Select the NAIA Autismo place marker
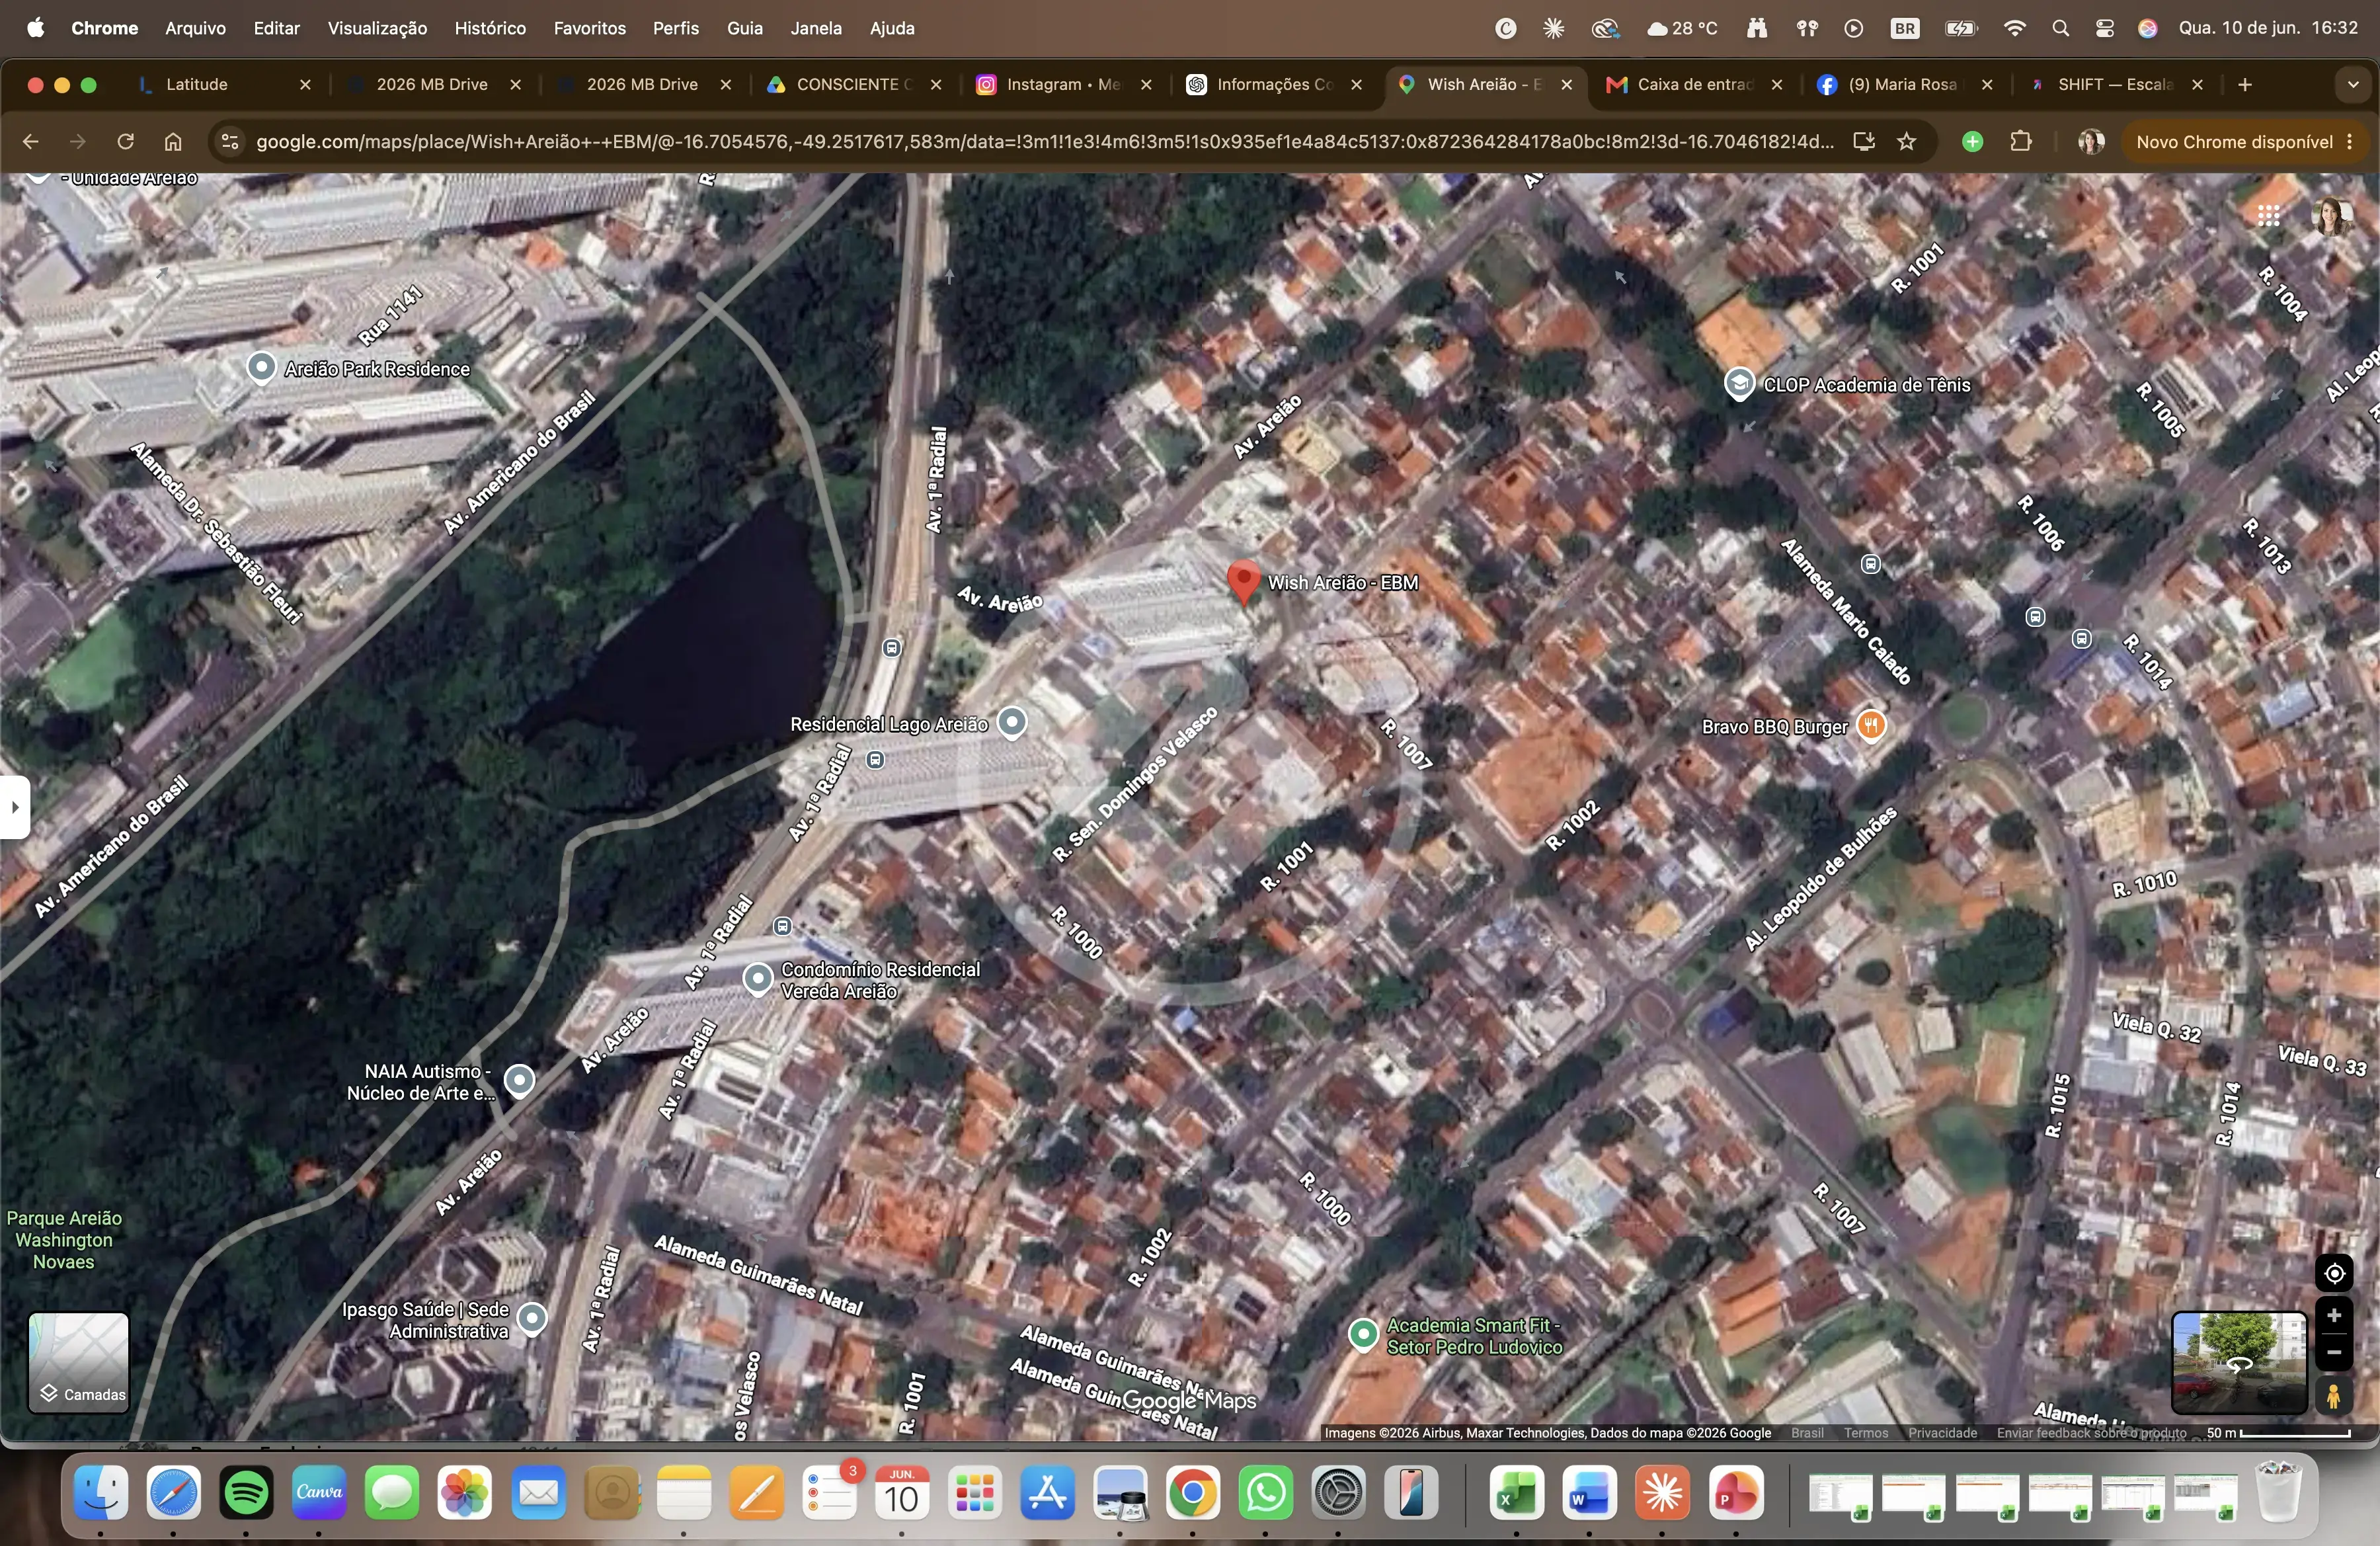Screen dimensions: 2380x1546 (519, 1080)
